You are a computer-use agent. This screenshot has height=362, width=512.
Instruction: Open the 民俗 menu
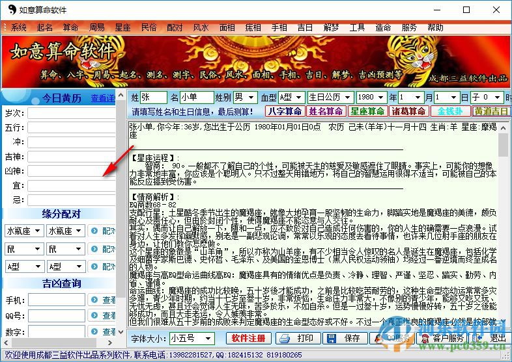[149, 28]
